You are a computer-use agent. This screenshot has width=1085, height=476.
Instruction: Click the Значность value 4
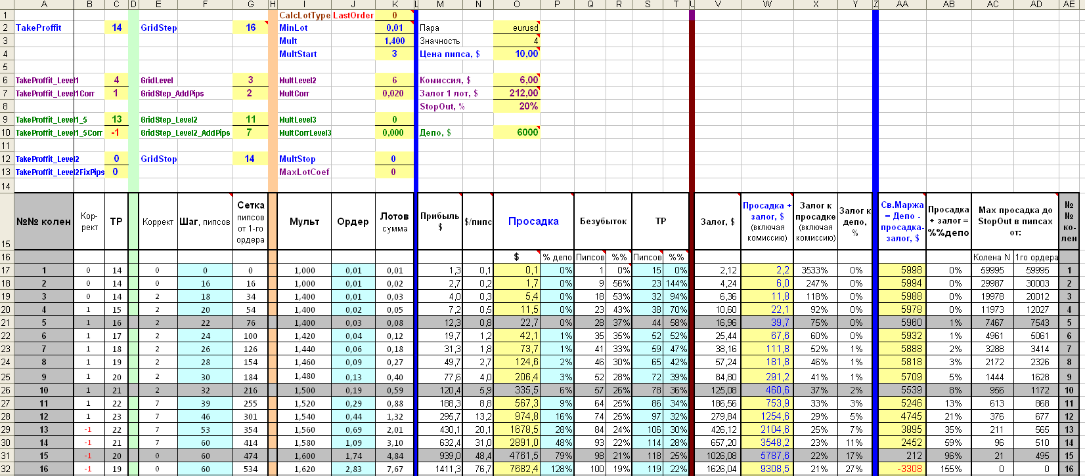coord(517,41)
